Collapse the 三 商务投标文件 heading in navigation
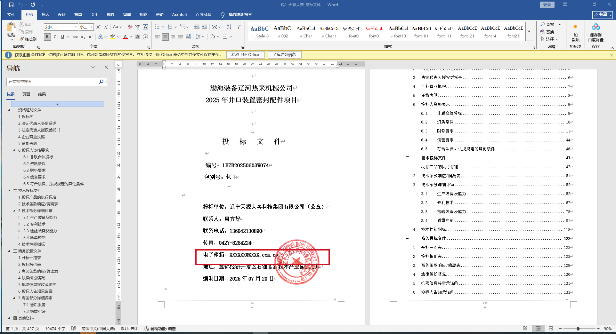 tap(9, 251)
